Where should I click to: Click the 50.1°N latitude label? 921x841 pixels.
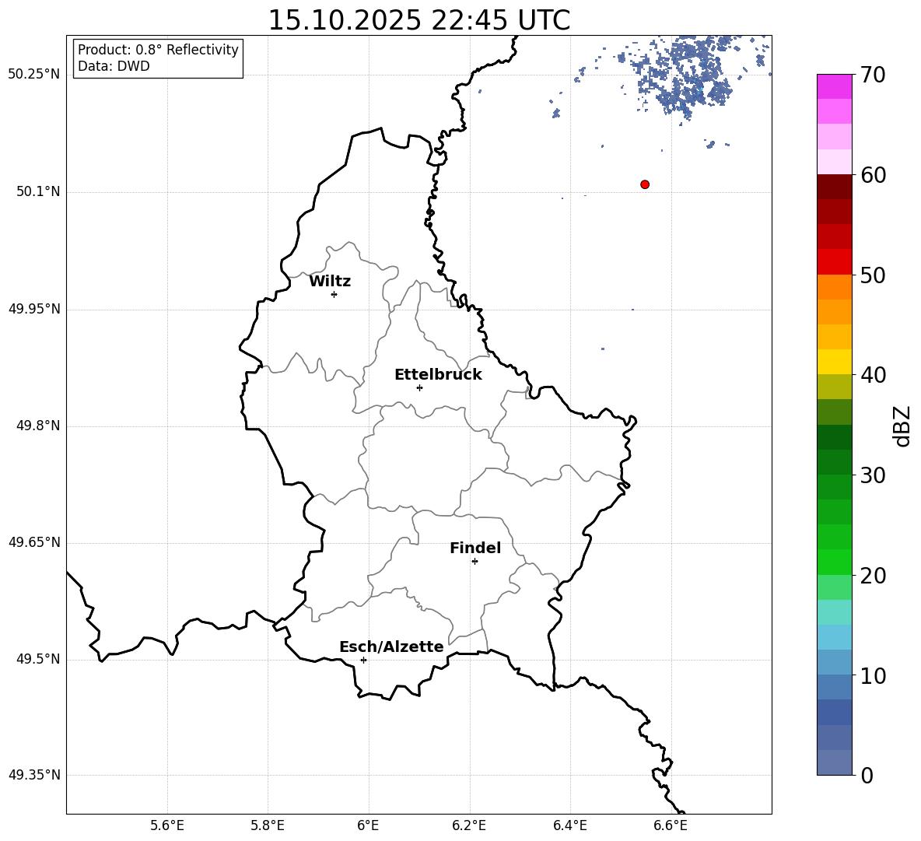point(38,191)
